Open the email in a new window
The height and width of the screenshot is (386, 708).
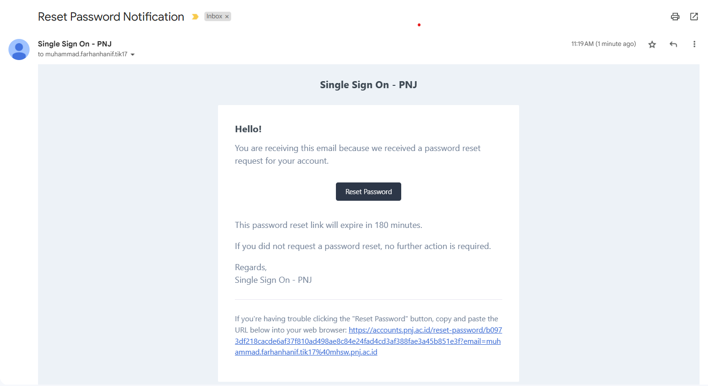coord(694,17)
